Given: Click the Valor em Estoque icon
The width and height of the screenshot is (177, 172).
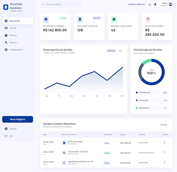Looking at the screenshot, I should 148,20.
